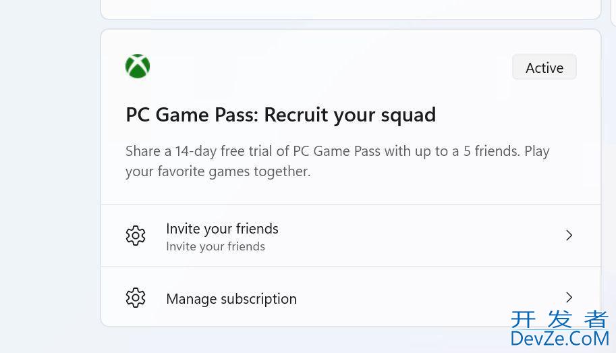
Task: Open the Invite your friends title
Action: [222, 229]
